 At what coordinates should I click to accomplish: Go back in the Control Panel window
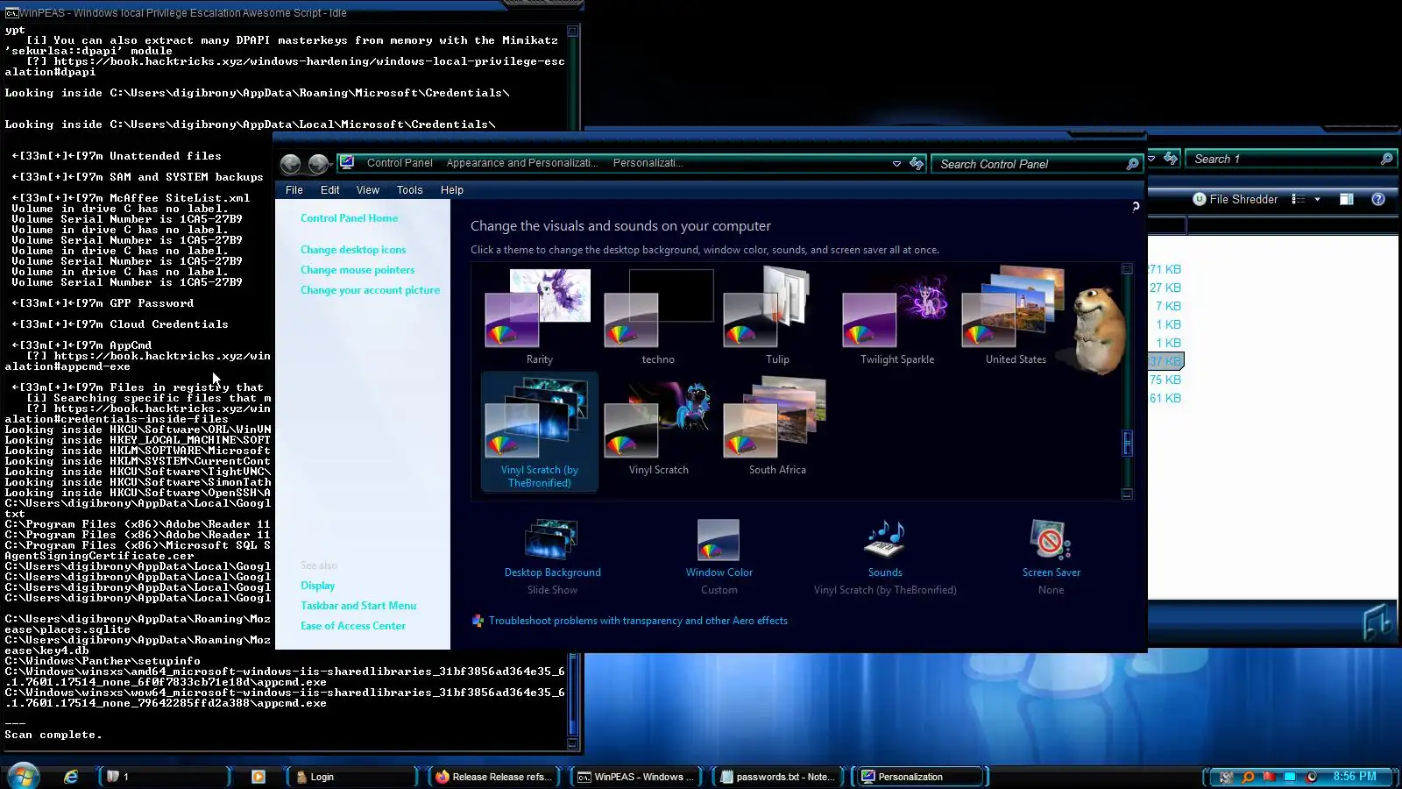tap(290, 164)
